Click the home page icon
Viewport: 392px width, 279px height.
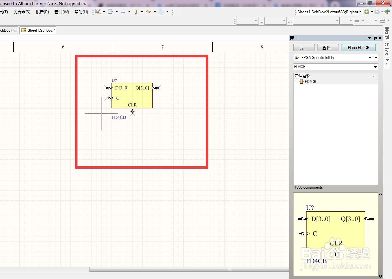pos(387,12)
